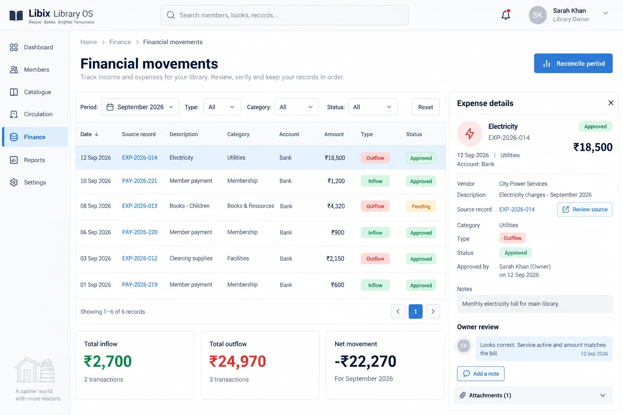Open EXP-2026-014 link in the table
The image size is (623, 415).
click(x=140, y=158)
